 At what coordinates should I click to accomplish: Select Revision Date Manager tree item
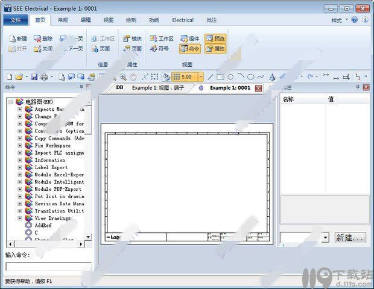(x=59, y=204)
